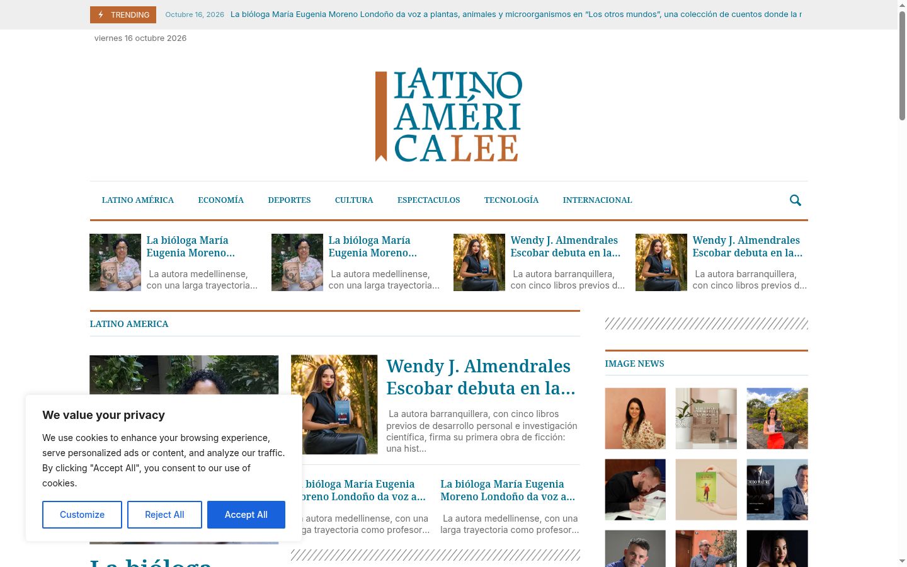Click the Customize cookie button
Viewport: 907px width, 567px height.
pyautogui.click(x=82, y=515)
